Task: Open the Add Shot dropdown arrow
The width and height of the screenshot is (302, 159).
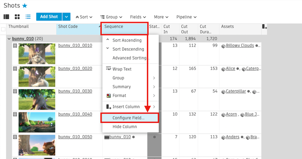Action: click(66, 17)
